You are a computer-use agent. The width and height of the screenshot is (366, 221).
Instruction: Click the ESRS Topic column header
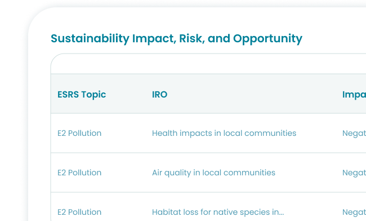click(82, 95)
